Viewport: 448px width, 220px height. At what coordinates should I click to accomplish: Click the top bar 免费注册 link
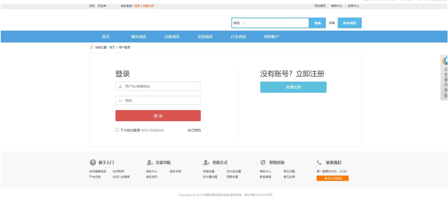coord(148,6)
